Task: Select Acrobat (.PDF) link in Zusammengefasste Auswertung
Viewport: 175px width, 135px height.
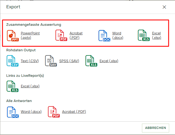Action: (x=76, y=35)
